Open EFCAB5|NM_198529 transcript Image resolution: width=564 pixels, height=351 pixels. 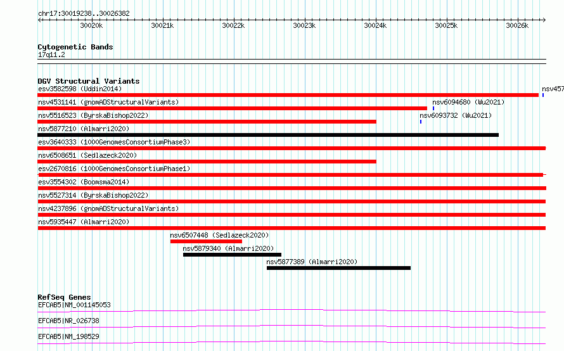click(292, 342)
